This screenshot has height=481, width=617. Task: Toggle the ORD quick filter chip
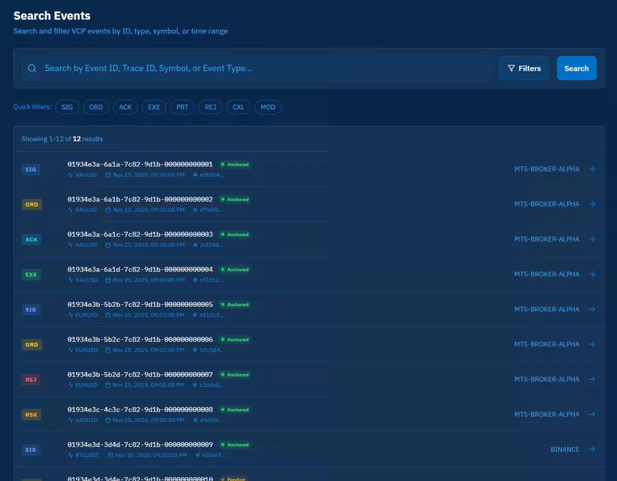point(96,107)
